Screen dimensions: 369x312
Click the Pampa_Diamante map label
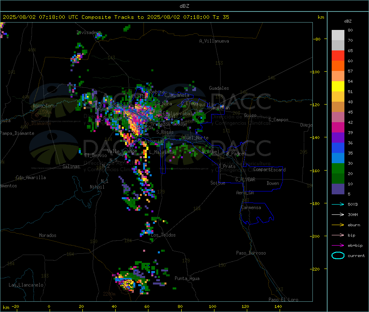(17, 133)
